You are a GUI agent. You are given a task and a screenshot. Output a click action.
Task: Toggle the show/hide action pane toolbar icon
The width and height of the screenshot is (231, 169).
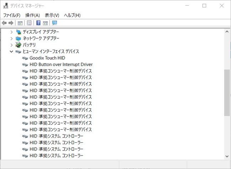tap(45, 23)
